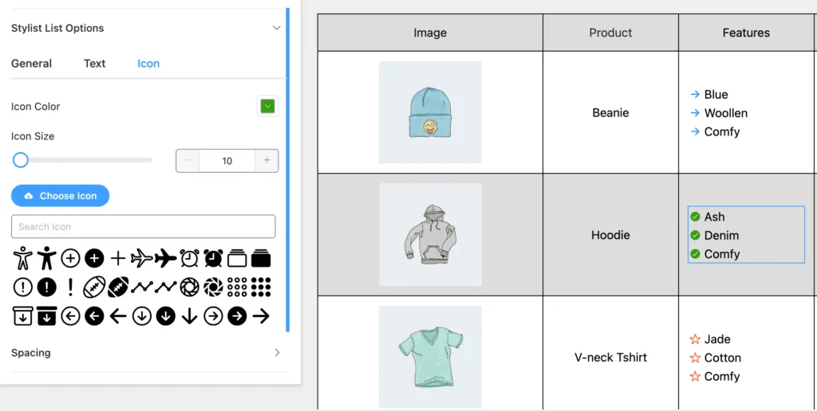Switch to the General tab
The height and width of the screenshot is (411, 817).
pyautogui.click(x=31, y=64)
